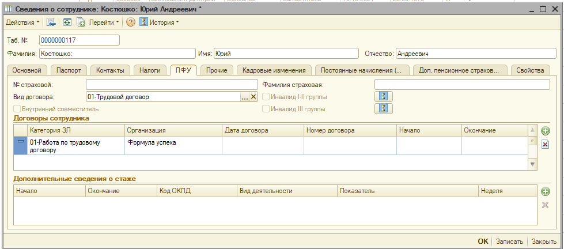Screen dimensions: 564x249
Task: Delete the selected contract row with red X
Action: [545, 144]
